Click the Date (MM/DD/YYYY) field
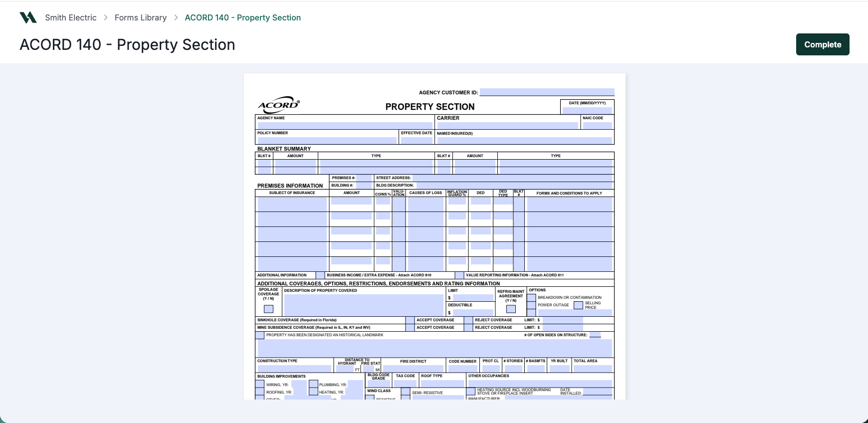The height and width of the screenshot is (423, 868). coord(587,110)
